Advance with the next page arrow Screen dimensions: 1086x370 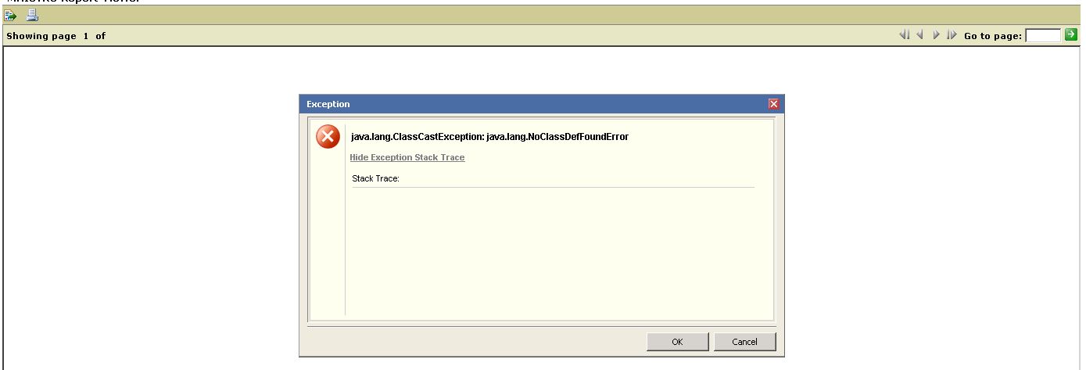point(937,35)
